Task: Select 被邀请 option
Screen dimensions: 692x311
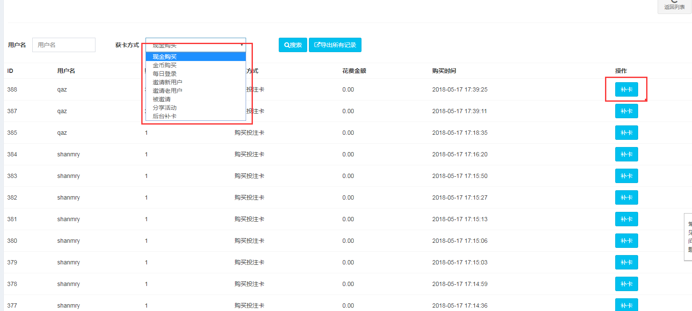Action: pyautogui.click(x=196, y=99)
